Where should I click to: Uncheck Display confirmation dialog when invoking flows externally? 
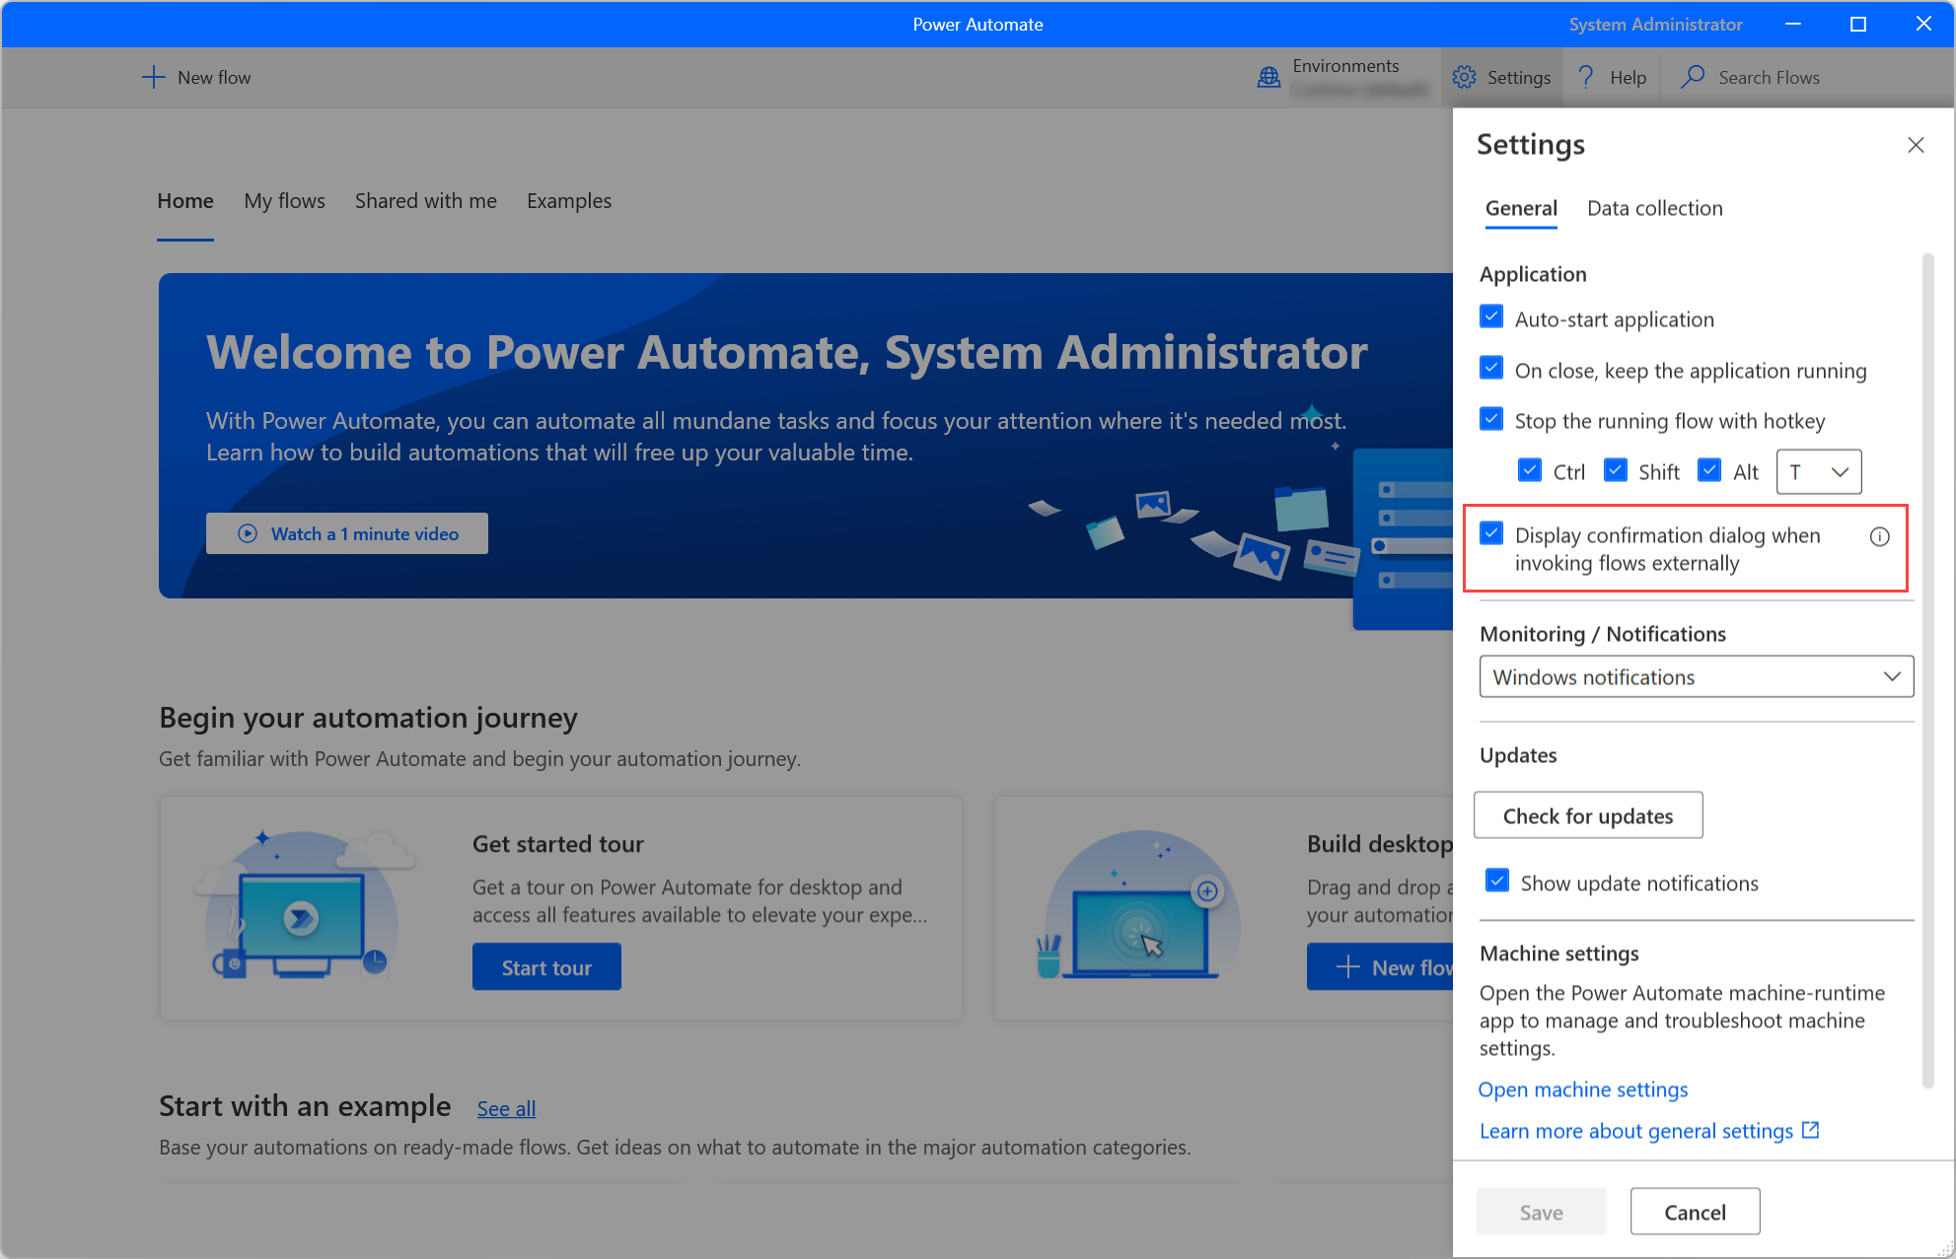click(1492, 534)
